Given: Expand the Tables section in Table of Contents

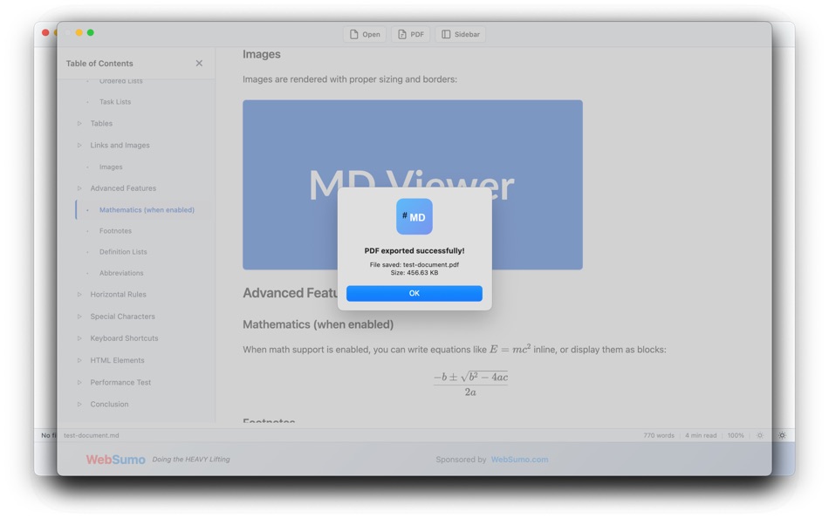Looking at the screenshot, I should click(79, 123).
